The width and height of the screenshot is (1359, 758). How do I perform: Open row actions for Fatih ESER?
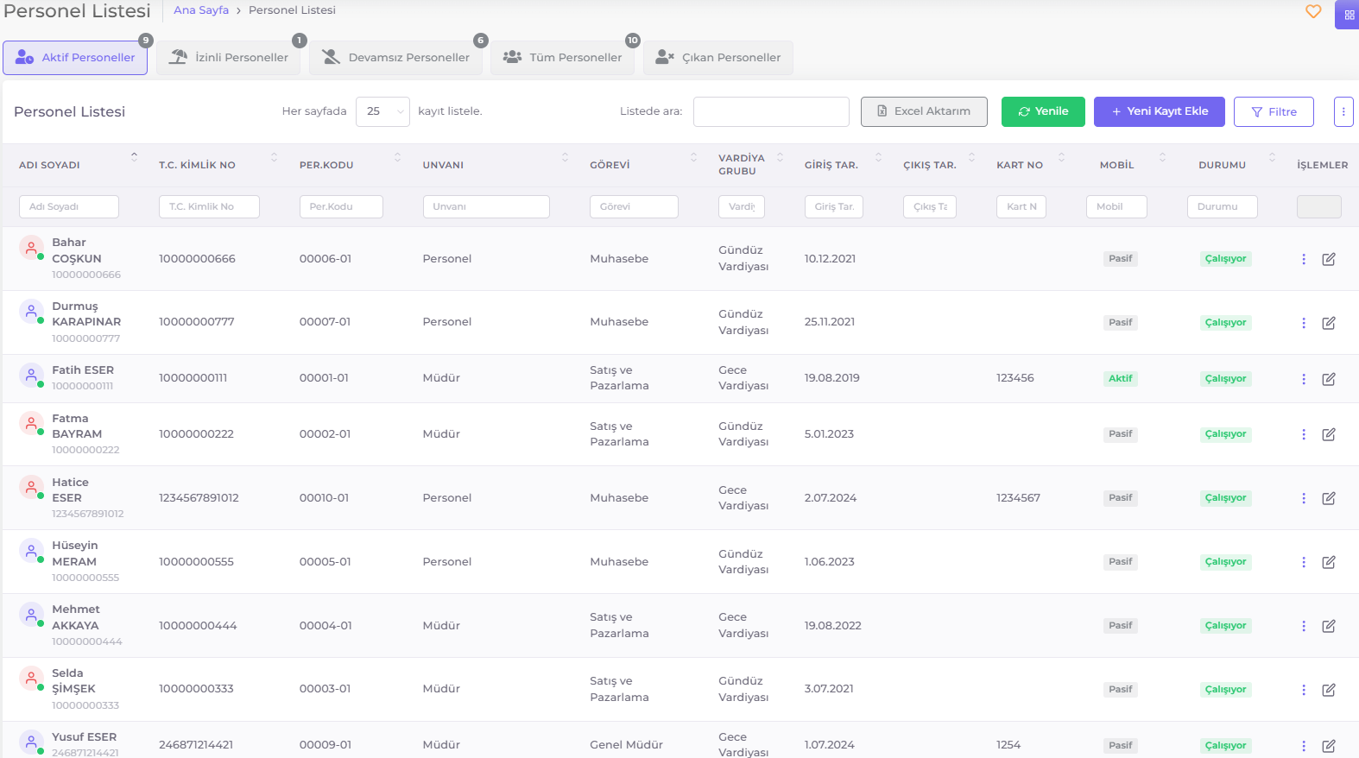[1304, 379]
